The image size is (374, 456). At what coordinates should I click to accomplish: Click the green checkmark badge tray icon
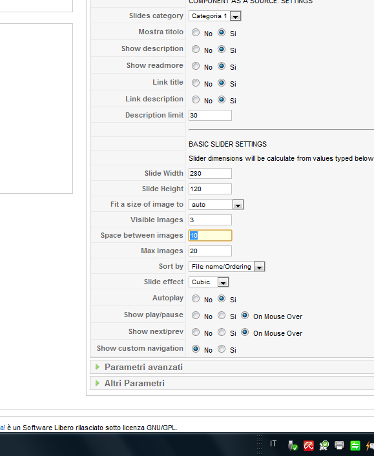point(324,445)
